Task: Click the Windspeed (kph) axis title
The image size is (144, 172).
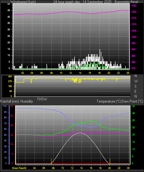Action: click(x=23, y=2)
